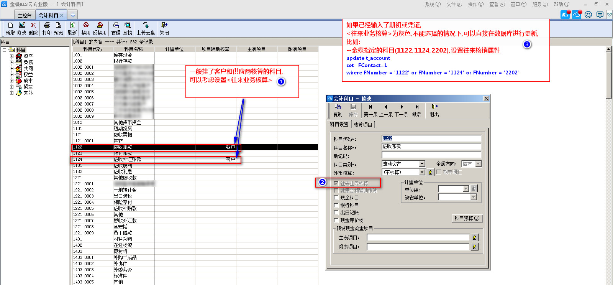This screenshot has height=285, width=613.
Task: Expand the 资产 tree node
Action: 11,56
